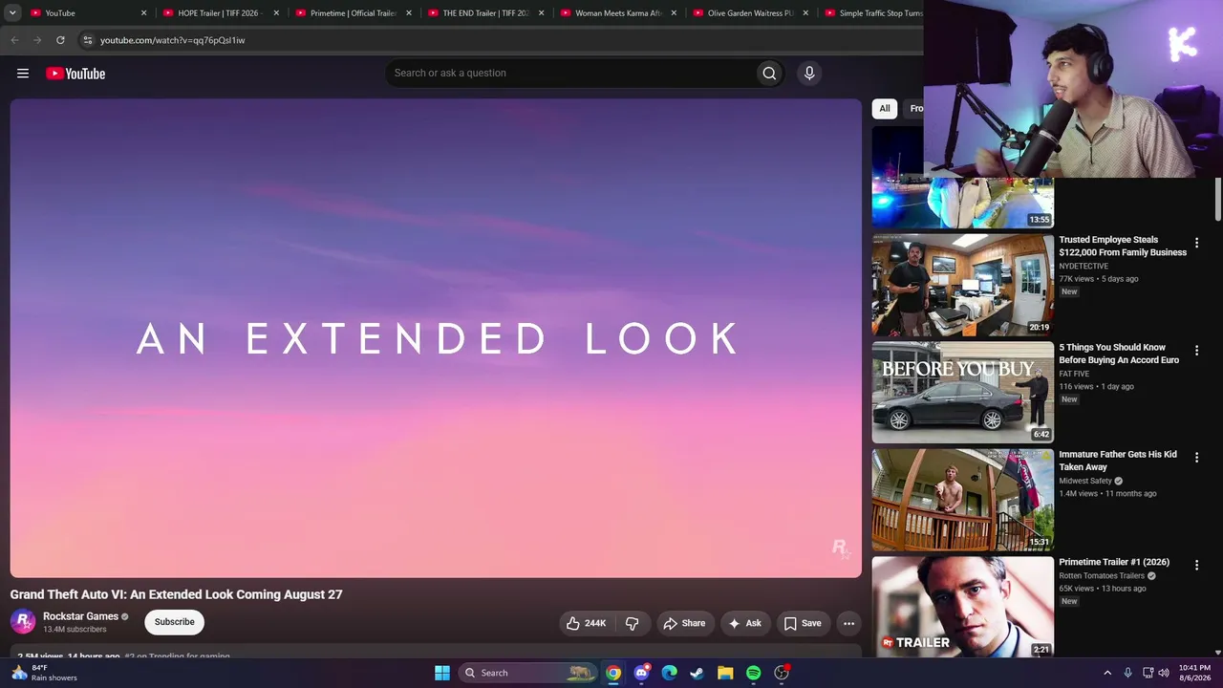1223x688 pixels.
Task: Visit the Rotten Tomatoes Trailers channel
Action: pyautogui.click(x=1102, y=576)
